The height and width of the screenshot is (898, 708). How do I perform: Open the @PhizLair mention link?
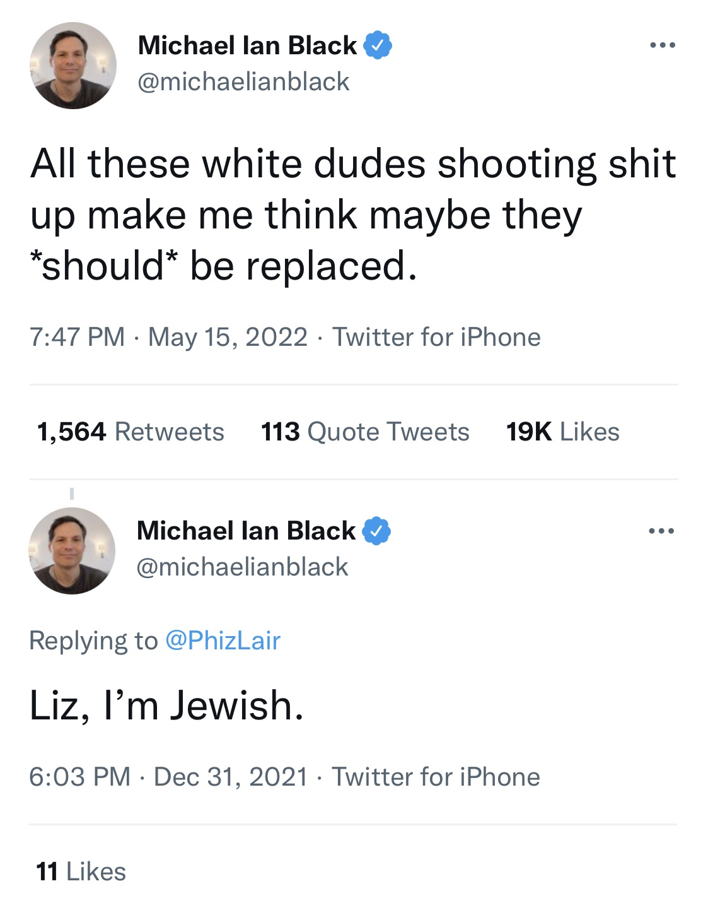coord(223,641)
